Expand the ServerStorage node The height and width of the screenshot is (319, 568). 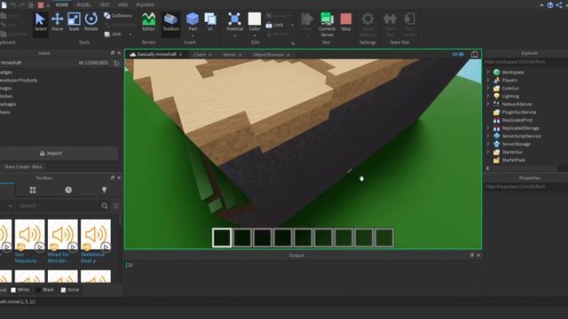[x=488, y=144]
